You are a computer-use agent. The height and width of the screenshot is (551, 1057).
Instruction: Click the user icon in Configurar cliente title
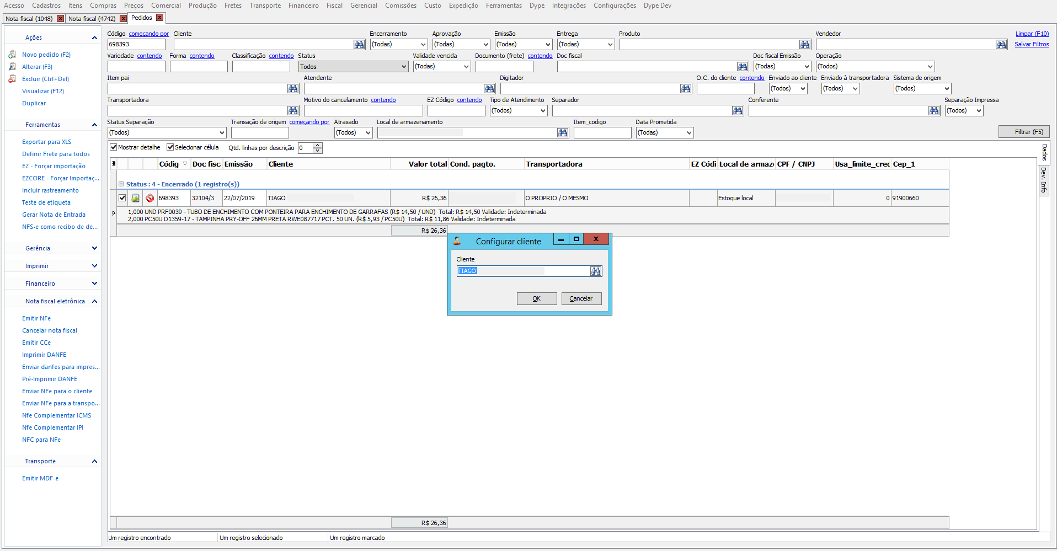457,241
